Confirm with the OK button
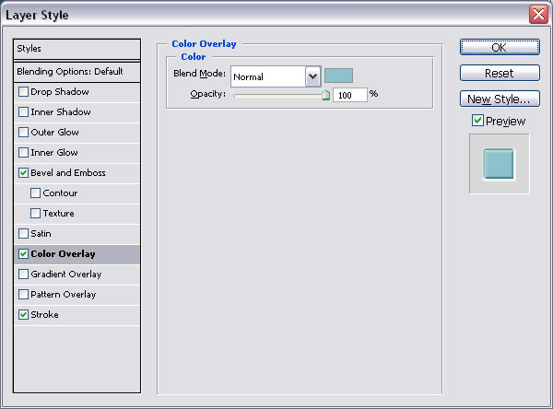553x409 pixels. click(500, 47)
